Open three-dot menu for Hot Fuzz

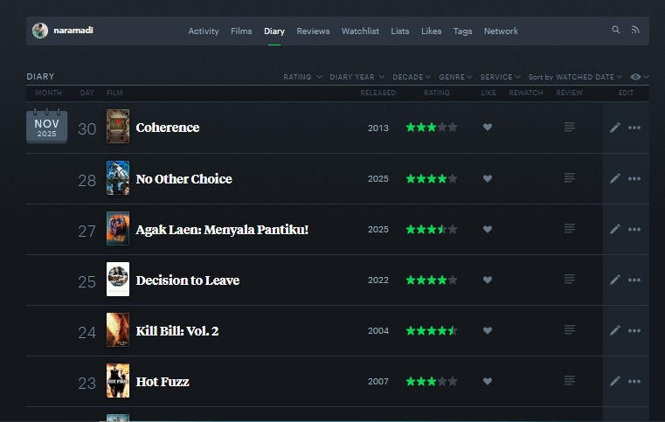[634, 382]
